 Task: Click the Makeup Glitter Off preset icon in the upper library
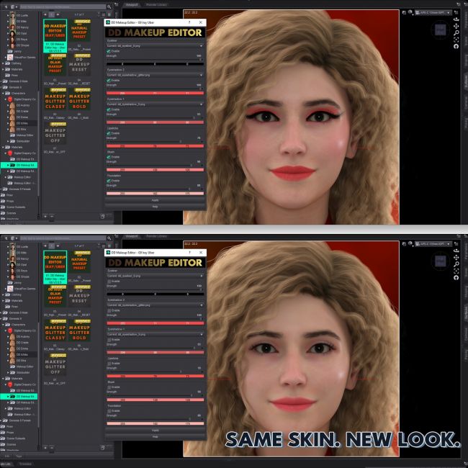[55, 130]
